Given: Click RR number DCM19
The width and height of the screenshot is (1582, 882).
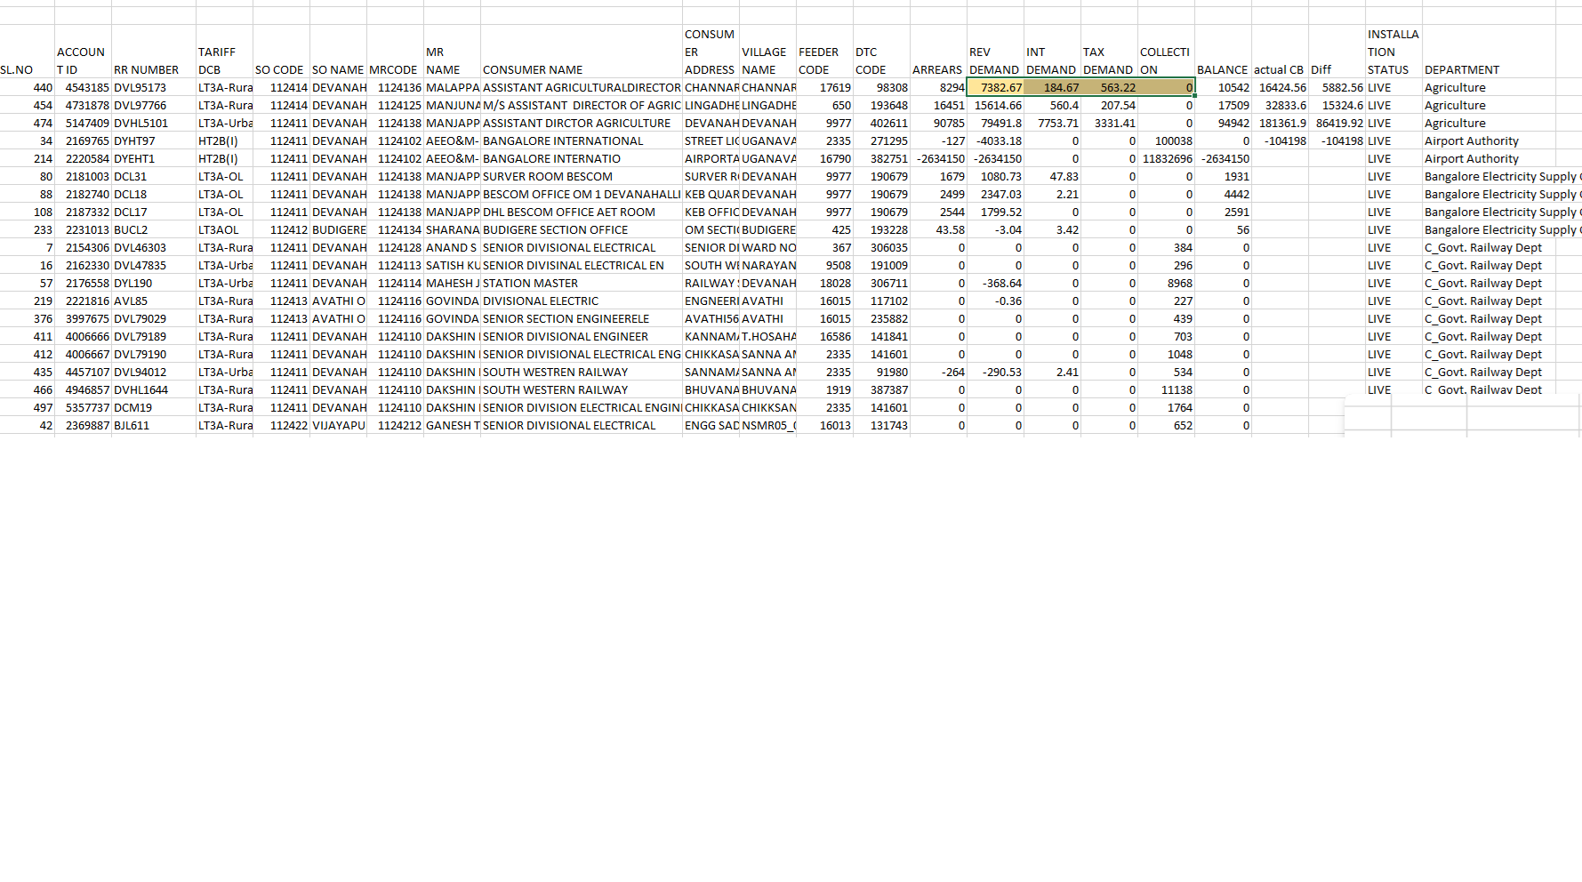Looking at the screenshot, I should tap(154, 407).
